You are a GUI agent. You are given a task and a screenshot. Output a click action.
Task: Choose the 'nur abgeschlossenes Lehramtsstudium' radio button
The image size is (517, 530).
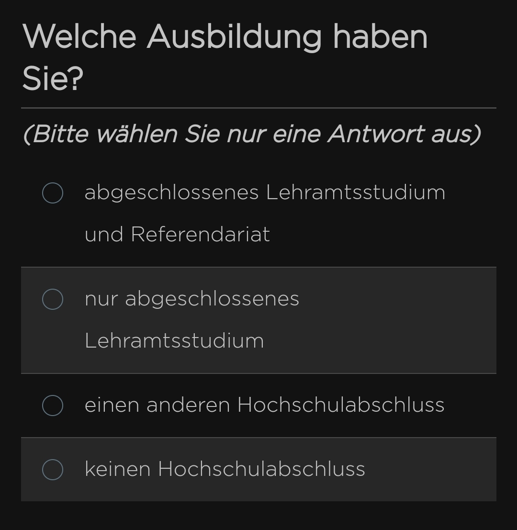(53, 299)
